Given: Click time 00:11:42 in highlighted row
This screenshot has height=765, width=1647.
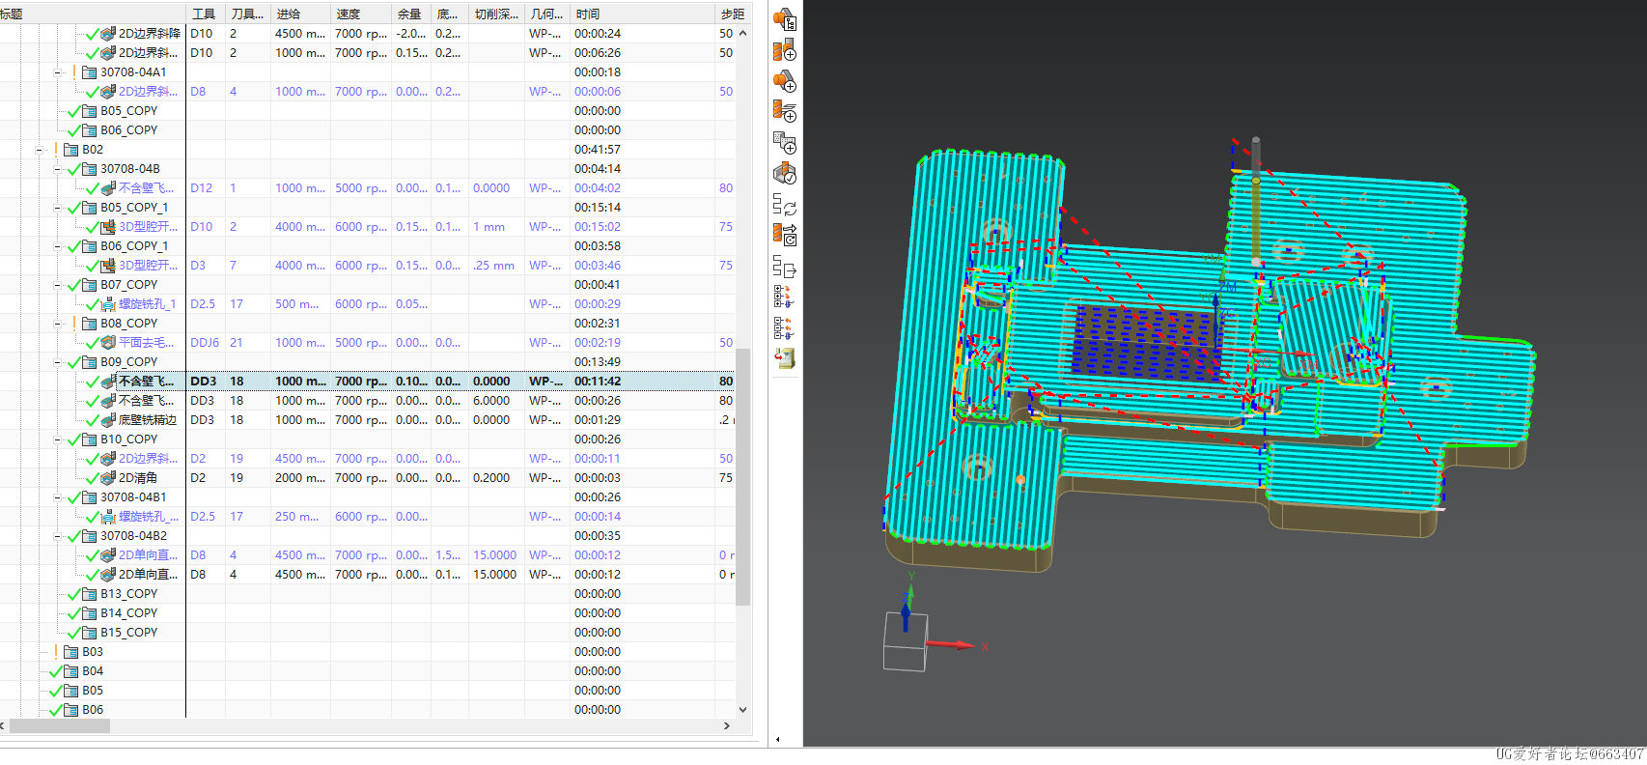Looking at the screenshot, I should (x=598, y=382).
